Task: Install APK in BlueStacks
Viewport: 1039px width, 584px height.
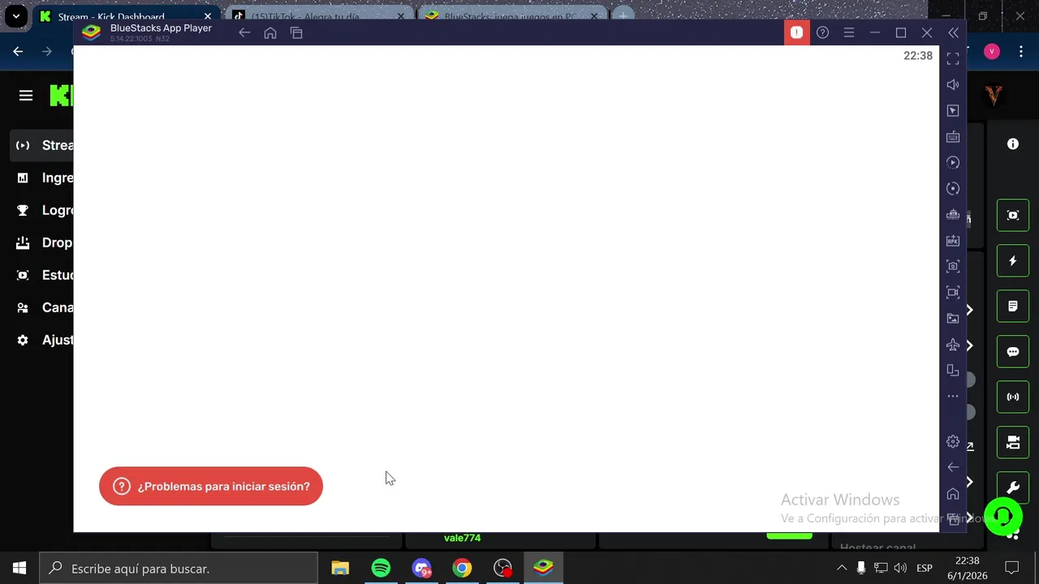Action: click(953, 240)
